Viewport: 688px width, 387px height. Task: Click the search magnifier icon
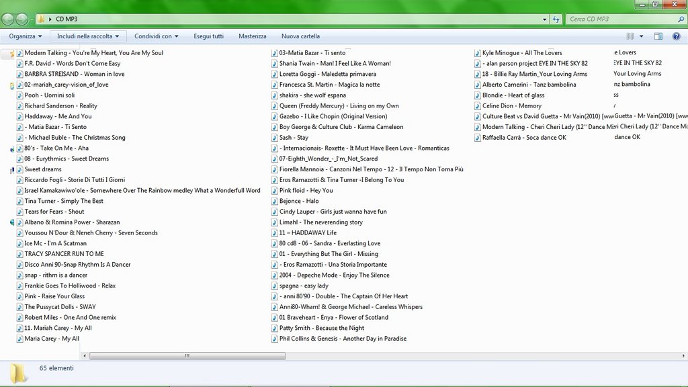point(681,19)
